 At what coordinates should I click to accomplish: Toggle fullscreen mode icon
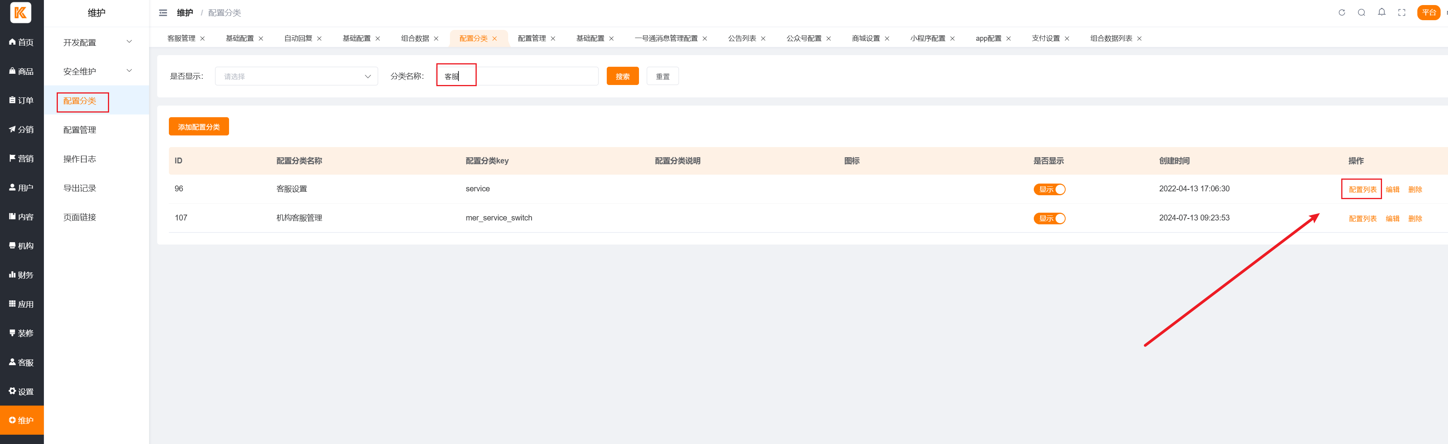(1402, 12)
